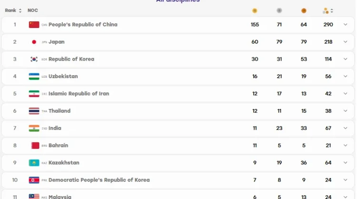The image size is (357, 199).
Task: Click rank number 10 cell
Action: point(15,180)
